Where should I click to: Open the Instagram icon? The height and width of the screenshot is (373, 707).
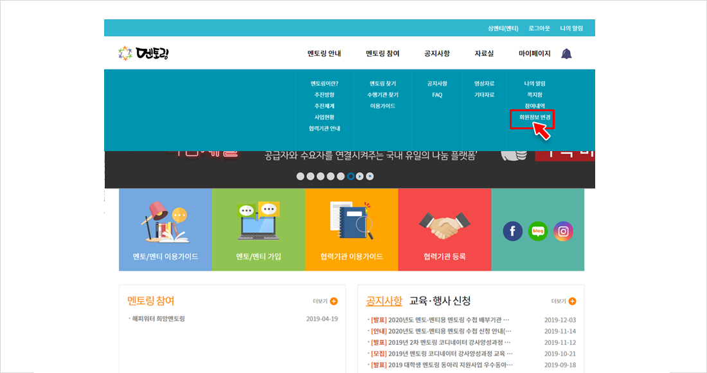click(563, 231)
